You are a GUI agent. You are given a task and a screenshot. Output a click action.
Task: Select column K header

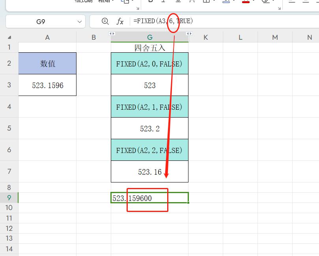pos(206,37)
